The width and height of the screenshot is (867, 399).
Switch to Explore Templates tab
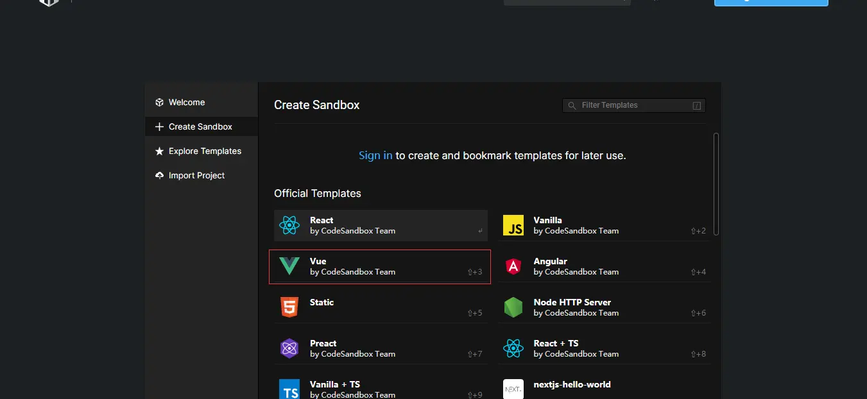point(204,151)
